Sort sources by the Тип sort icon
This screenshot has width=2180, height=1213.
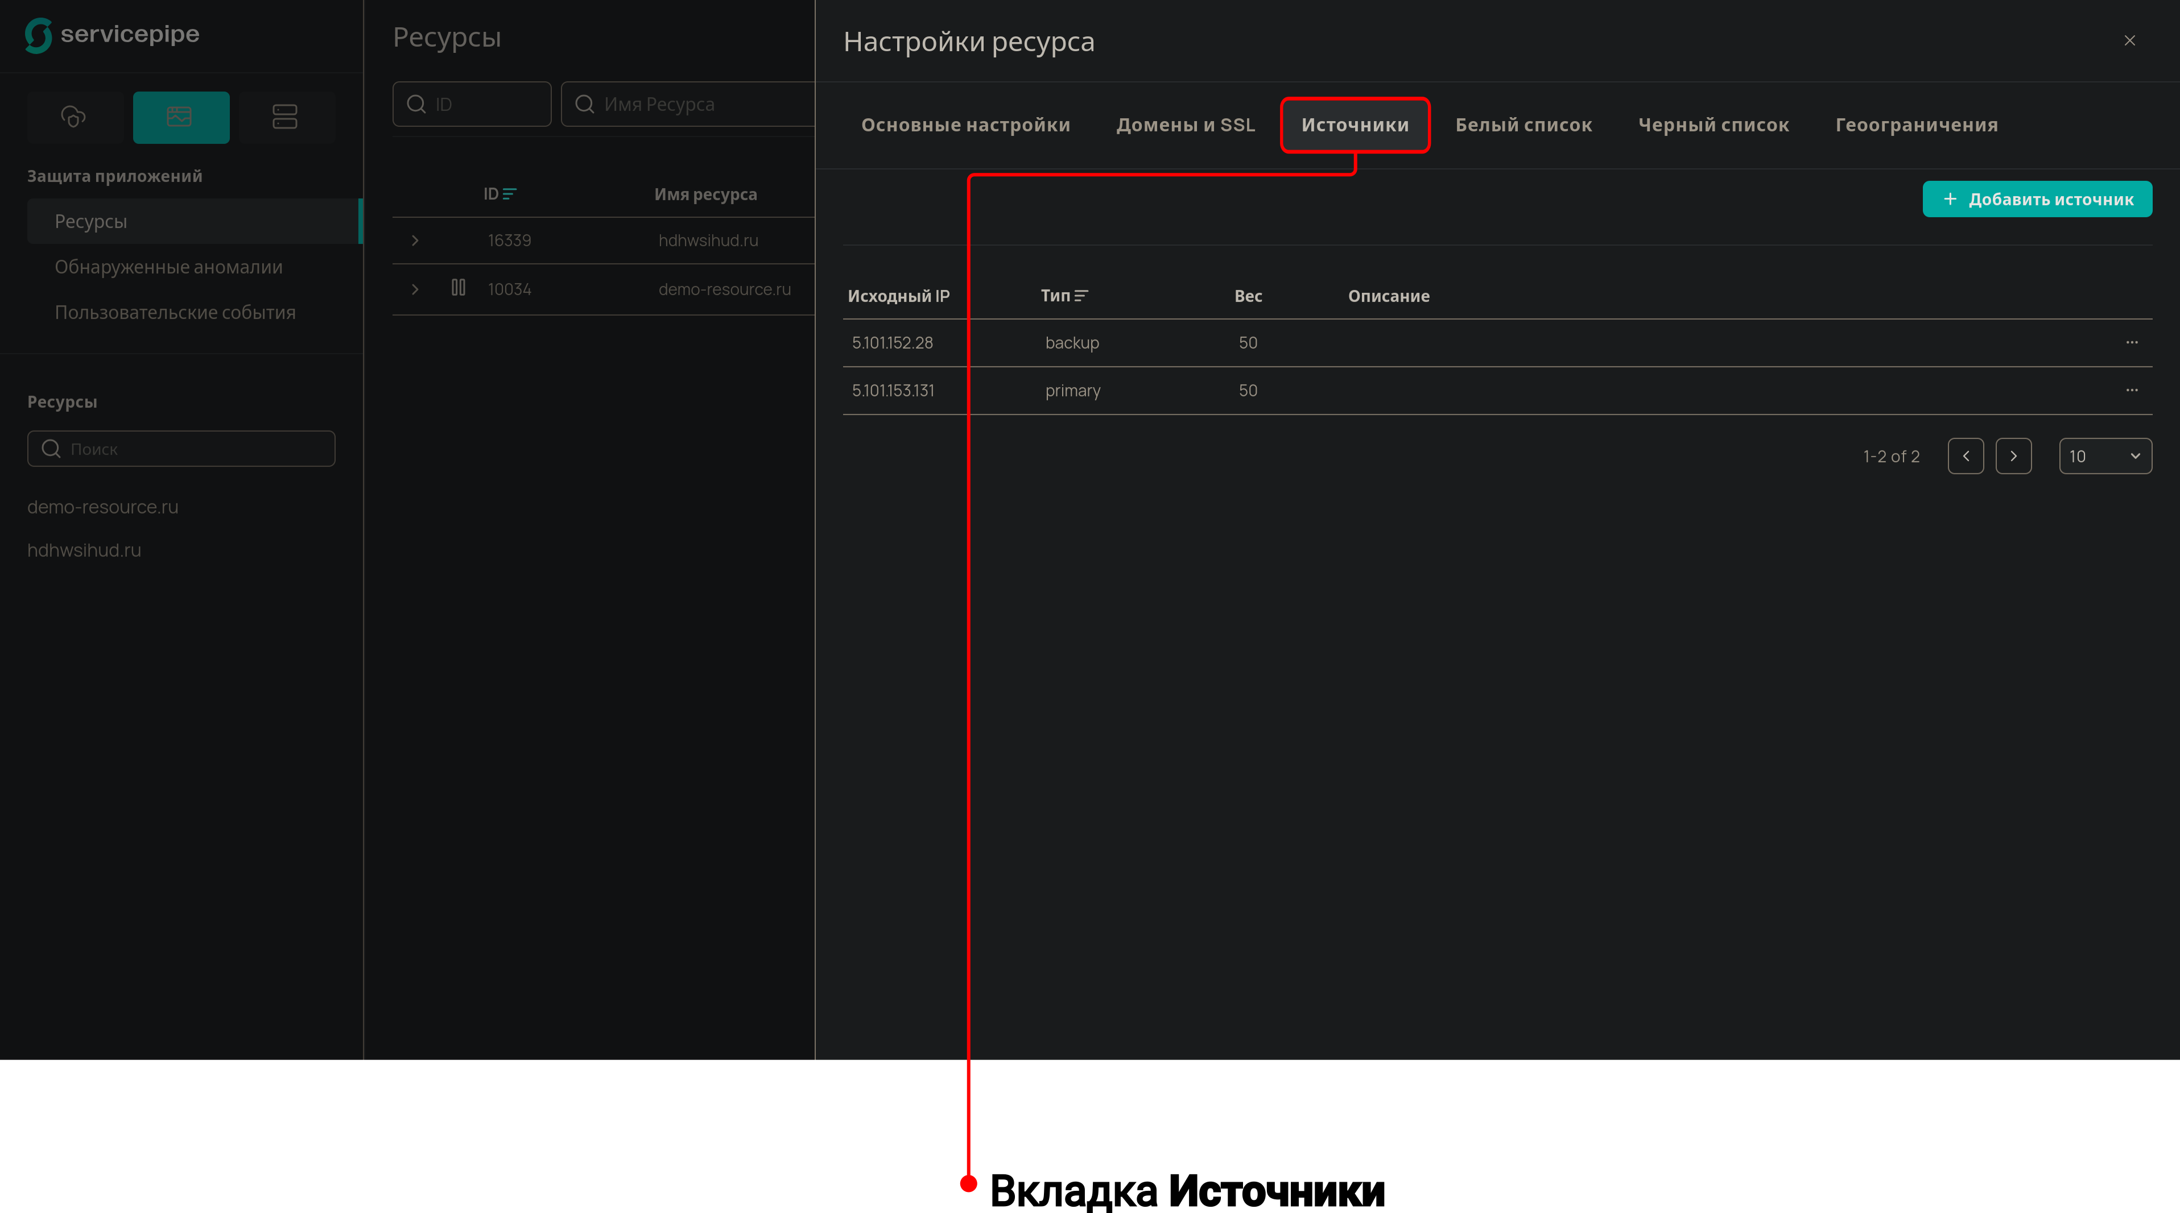pyautogui.click(x=1081, y=296)
